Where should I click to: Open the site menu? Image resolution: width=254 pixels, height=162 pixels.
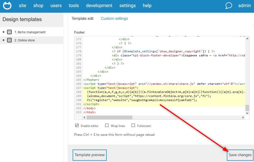(x=22, y=6)
